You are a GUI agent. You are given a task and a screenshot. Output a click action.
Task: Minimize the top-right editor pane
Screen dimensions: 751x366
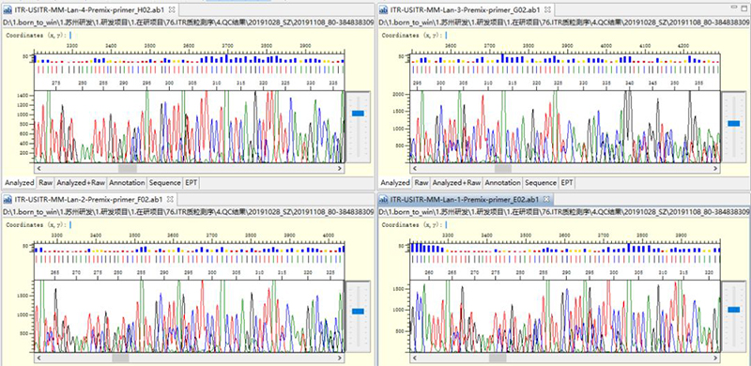734,8
